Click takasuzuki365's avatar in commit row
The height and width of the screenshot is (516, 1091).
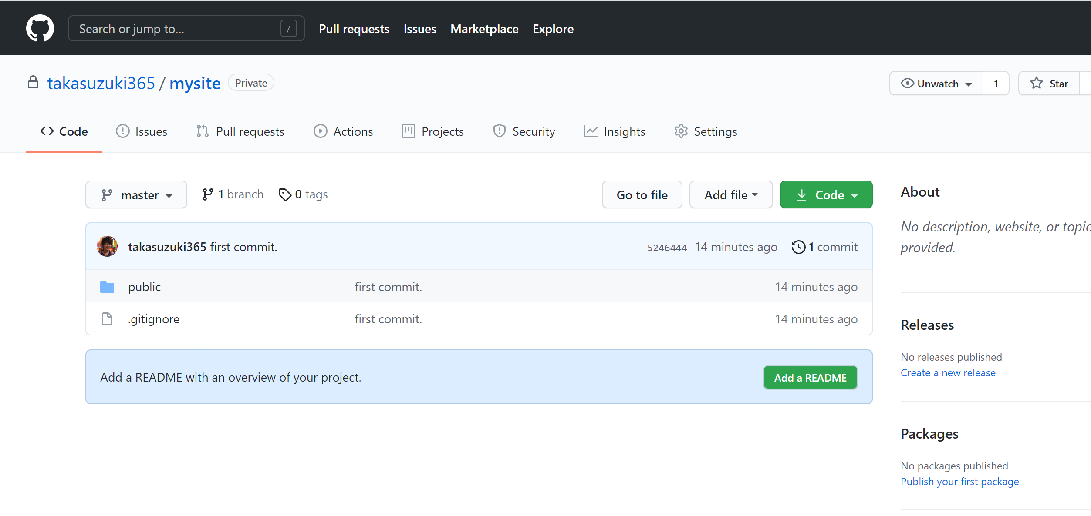click(x=107, y=247)
